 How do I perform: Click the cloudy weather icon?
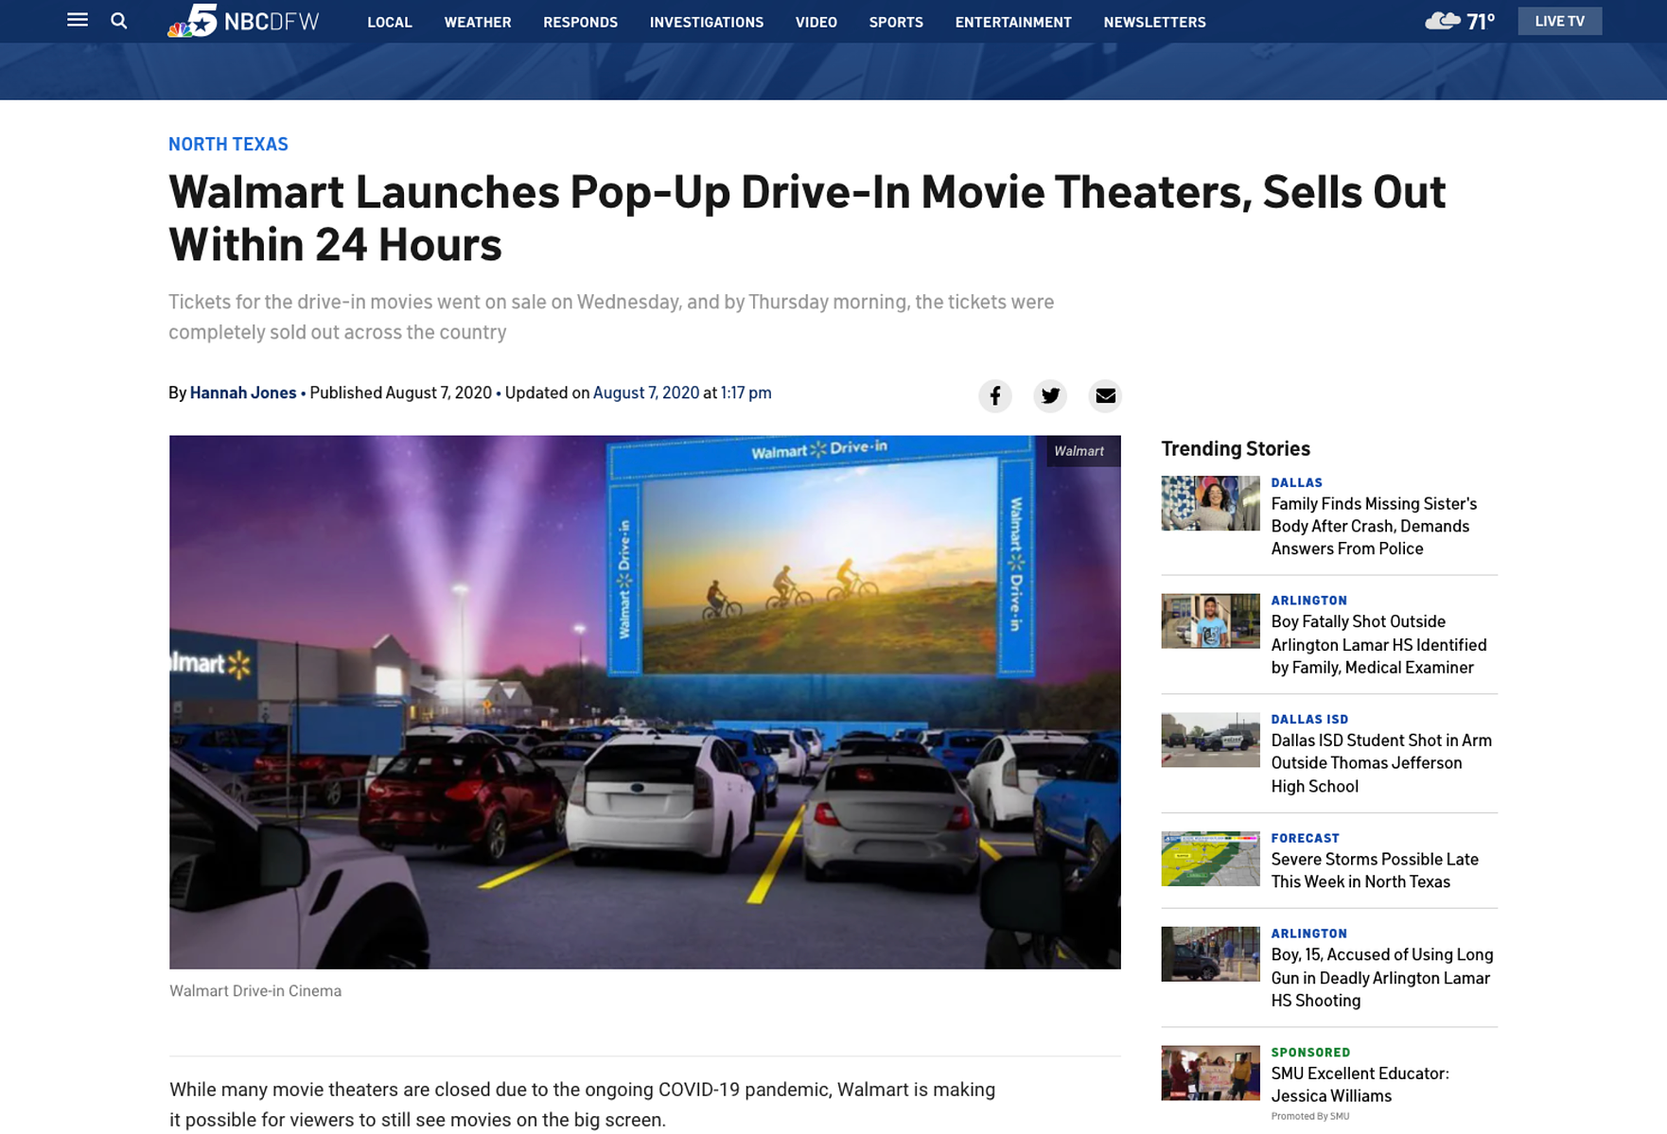[1442, 21]
